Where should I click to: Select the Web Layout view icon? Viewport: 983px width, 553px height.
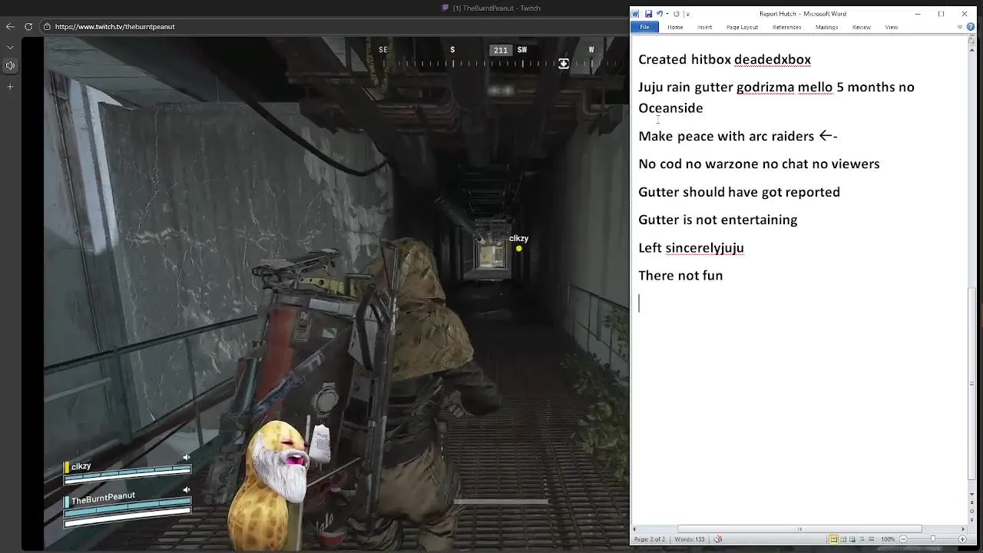[852, 539]
